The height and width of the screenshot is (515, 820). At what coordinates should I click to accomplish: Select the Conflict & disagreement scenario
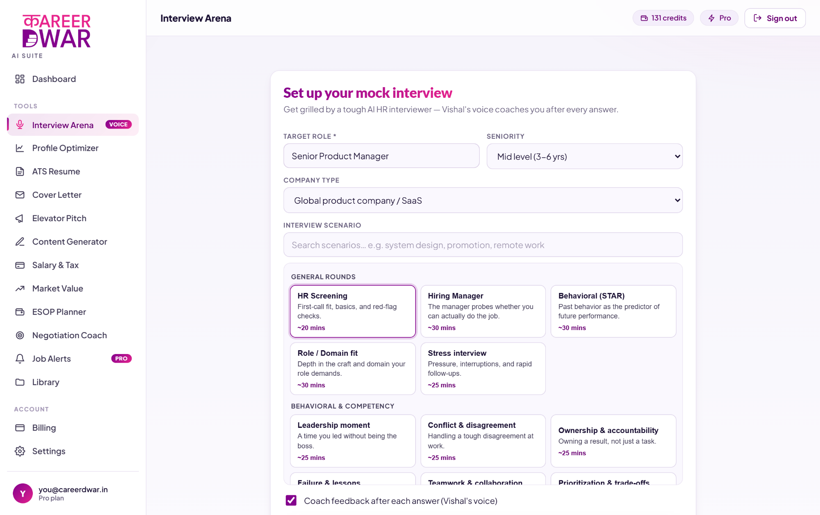pos(483,441)
